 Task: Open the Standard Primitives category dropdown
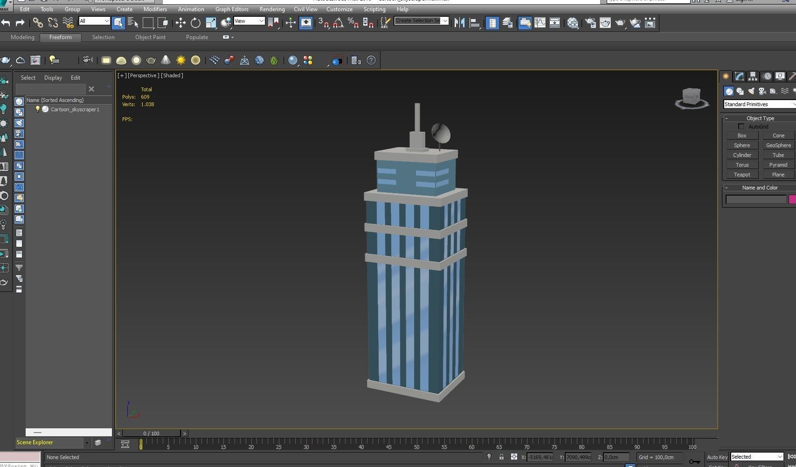coord(759,104)
